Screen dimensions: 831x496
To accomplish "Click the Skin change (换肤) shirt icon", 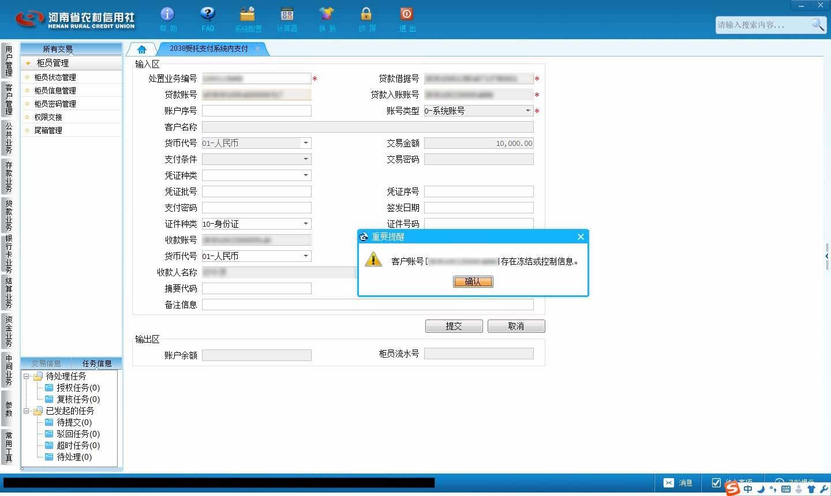I will pyautogui.click(x=327, y=14).
